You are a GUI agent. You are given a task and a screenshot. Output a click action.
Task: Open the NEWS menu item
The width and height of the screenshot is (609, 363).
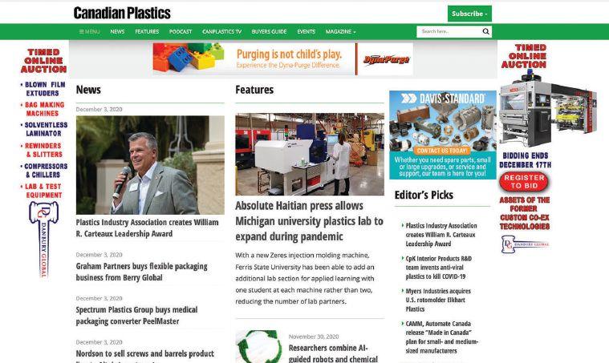click(117, 31)
